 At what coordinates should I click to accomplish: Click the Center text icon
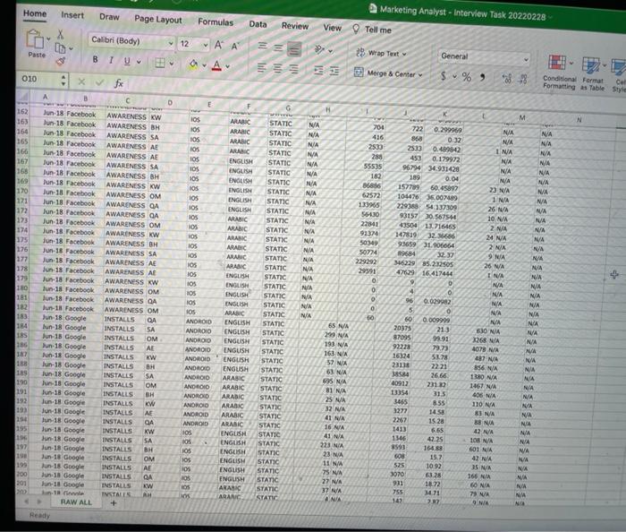tap(277, 68)
